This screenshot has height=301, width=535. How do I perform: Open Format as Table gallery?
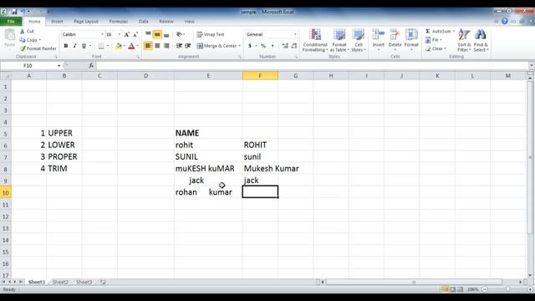click(339, 40)
